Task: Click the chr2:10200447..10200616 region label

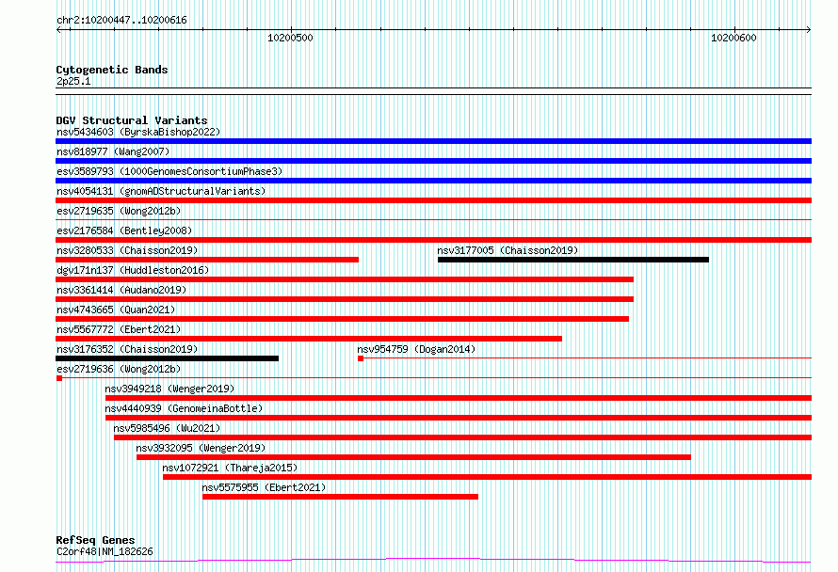Action: pos(121,21)
